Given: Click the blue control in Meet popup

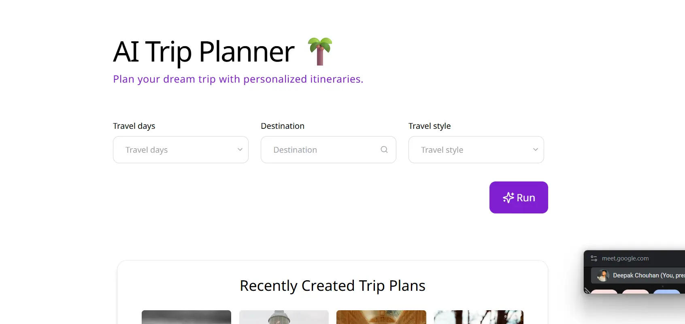Looking at the screenshot, I should 666,296.
